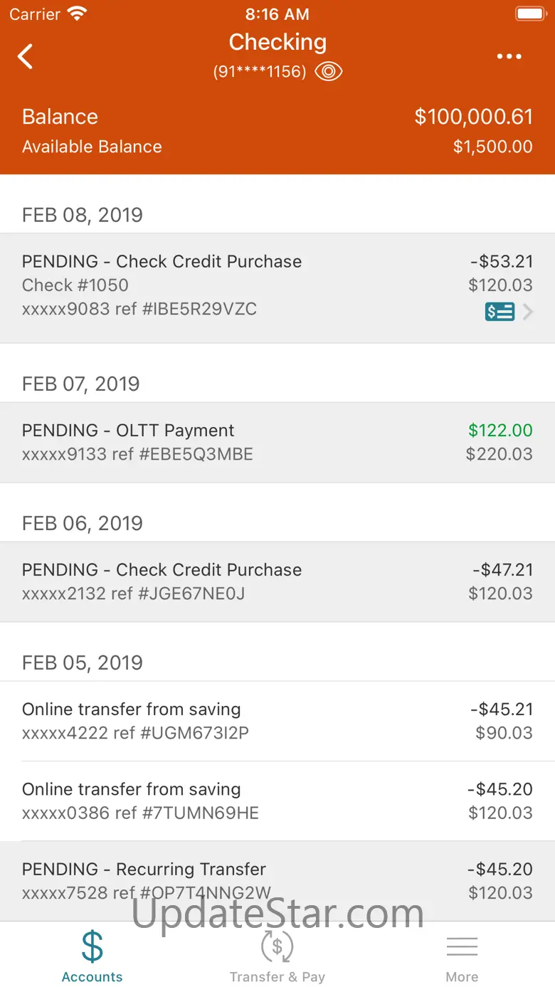This screenshot has width=555, height=987.
Task: Tap the masked account number 91****1156
Action: (260, 71)
